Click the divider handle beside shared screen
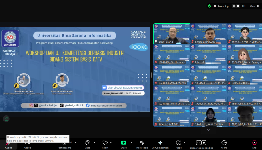Image resolution: width=262 pixels, height=150 pixels. [x=151, y=75]
